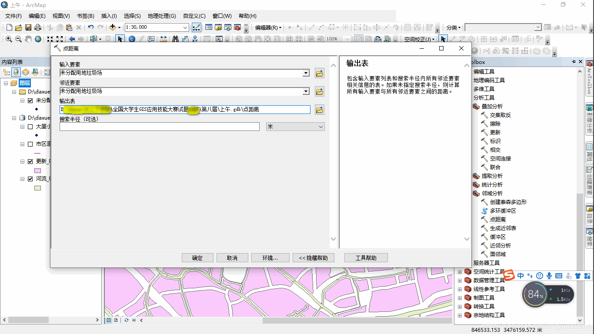This screenshot has width=594, height=334.
Task: Save the map with the floppy disk icon
Action: pos(28,27)
